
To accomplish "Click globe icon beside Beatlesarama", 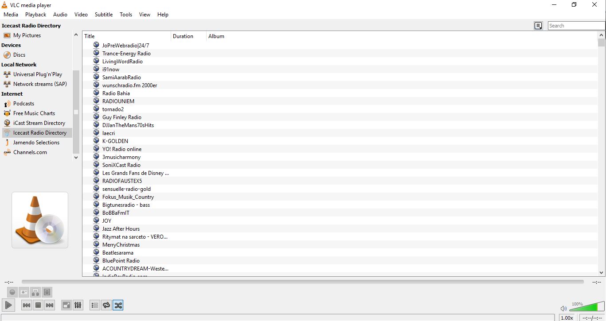I will 96,252.
